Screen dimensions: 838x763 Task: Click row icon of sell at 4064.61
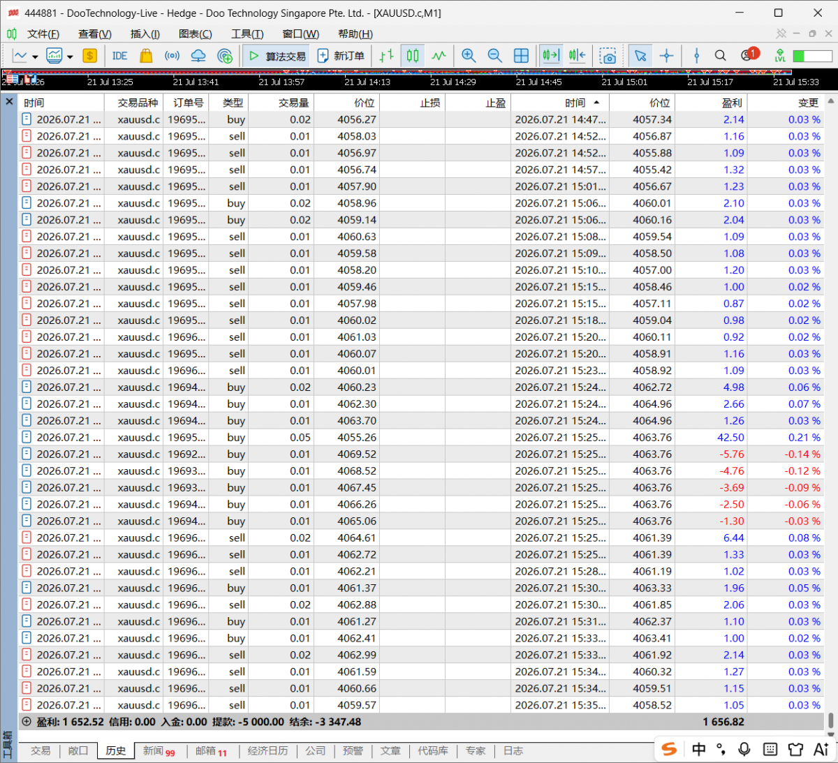27,538
